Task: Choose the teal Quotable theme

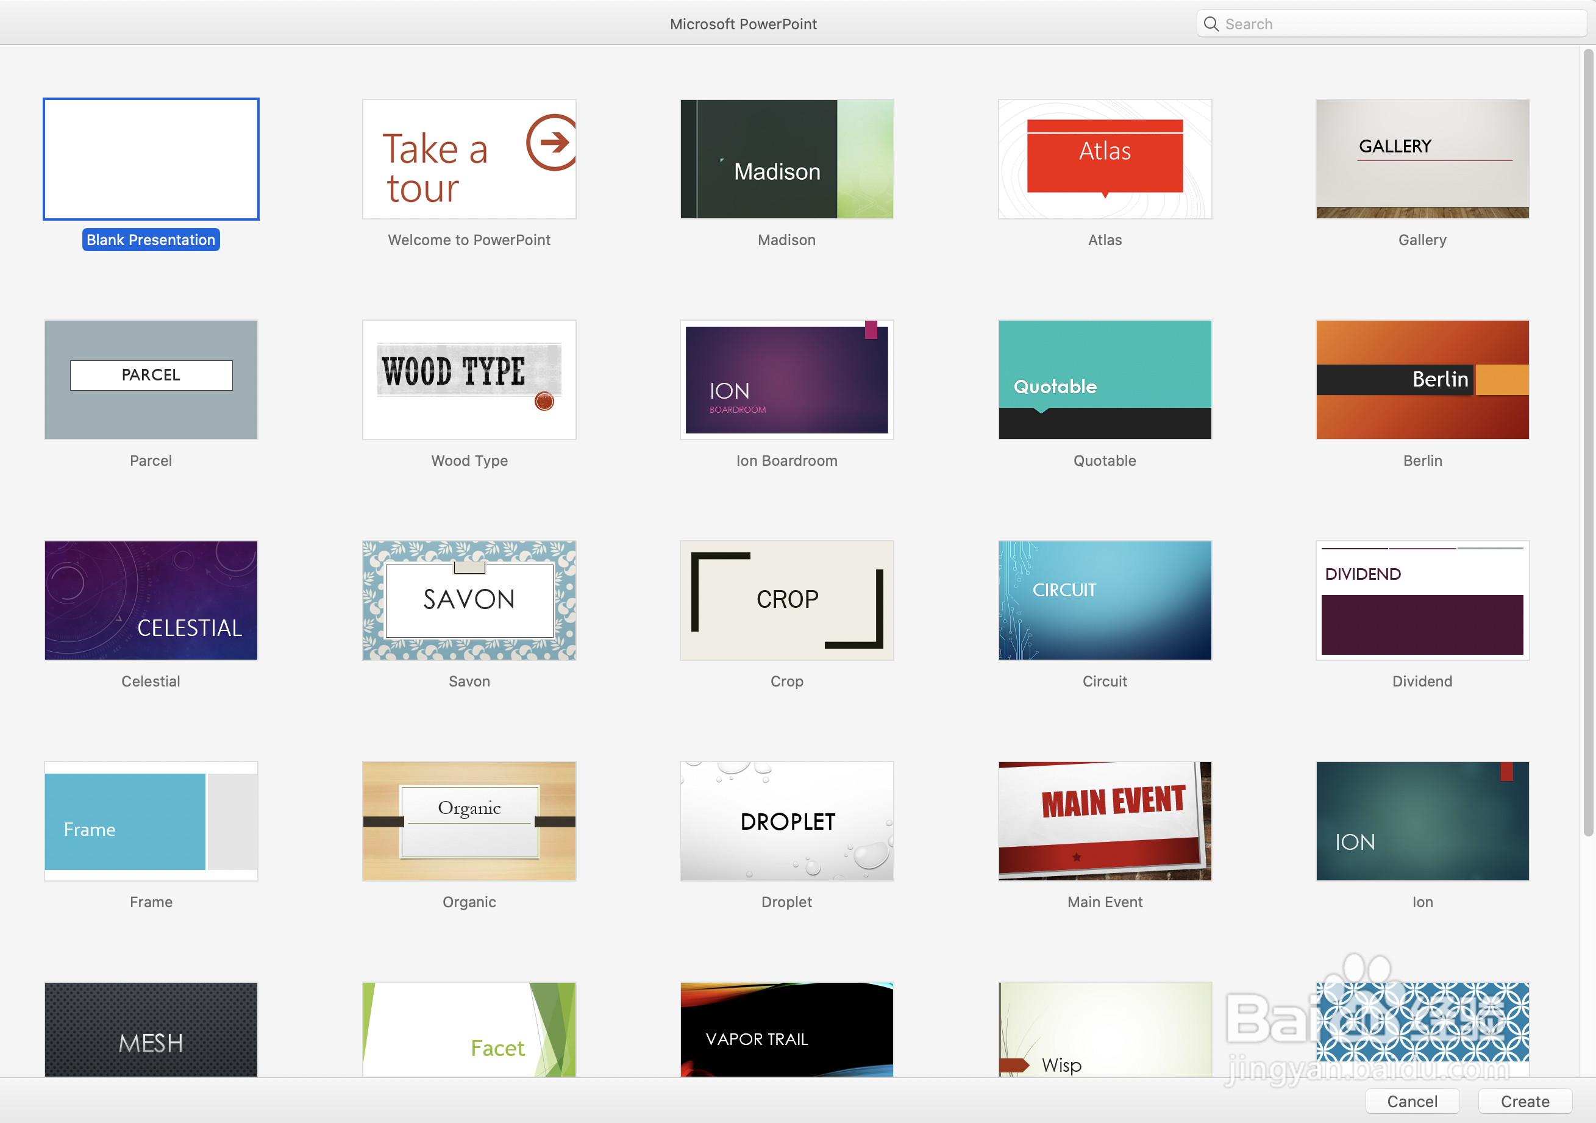Action: (x=1105, y=380)
